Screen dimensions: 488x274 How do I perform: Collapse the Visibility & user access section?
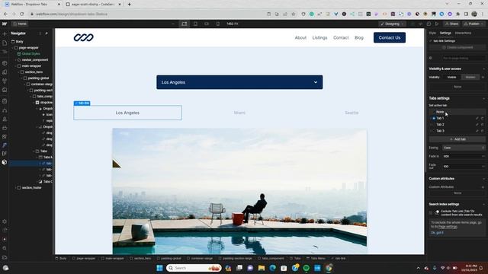point(483,69)
